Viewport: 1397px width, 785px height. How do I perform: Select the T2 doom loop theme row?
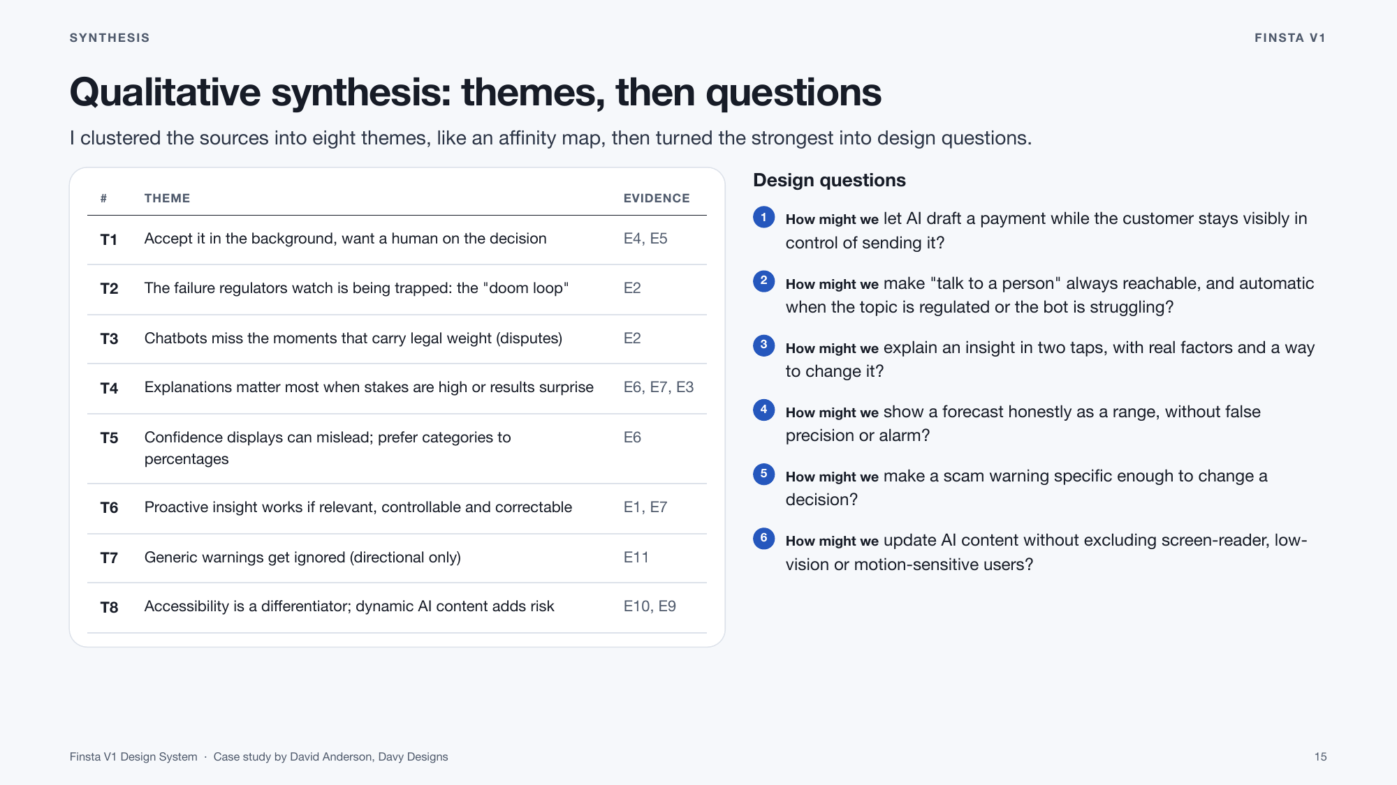point(397,289)
